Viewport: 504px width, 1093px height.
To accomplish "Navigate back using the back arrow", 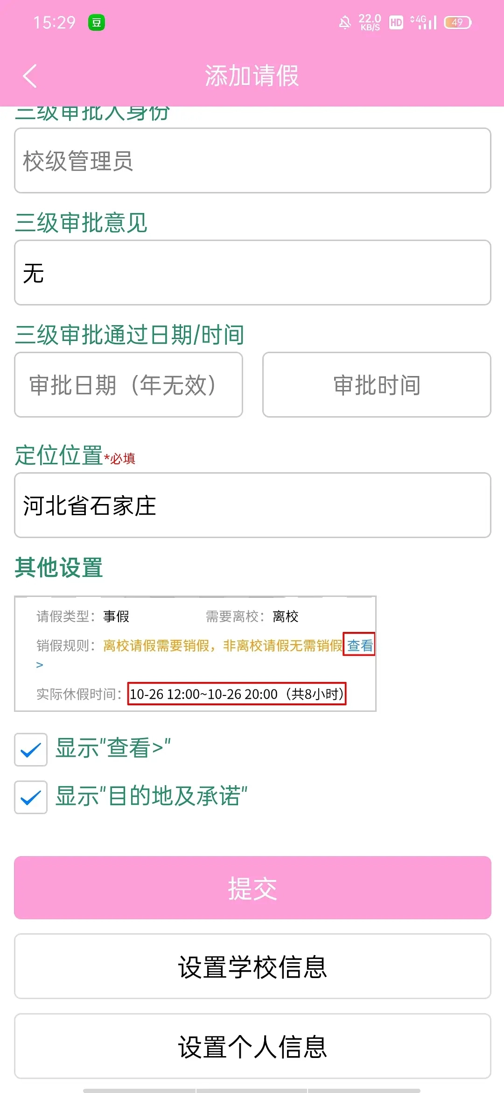I will click(29, 76).
